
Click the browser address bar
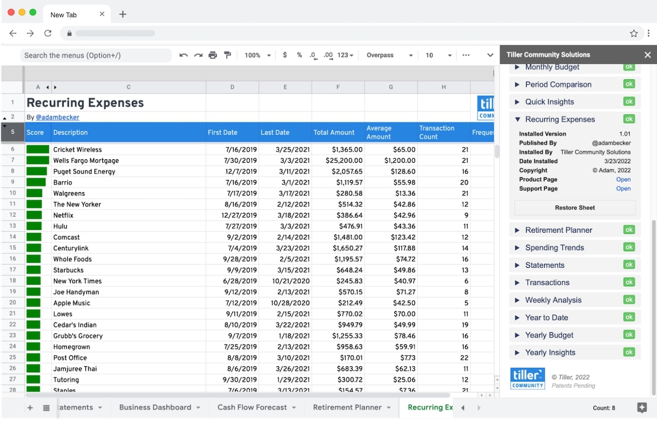345,33
